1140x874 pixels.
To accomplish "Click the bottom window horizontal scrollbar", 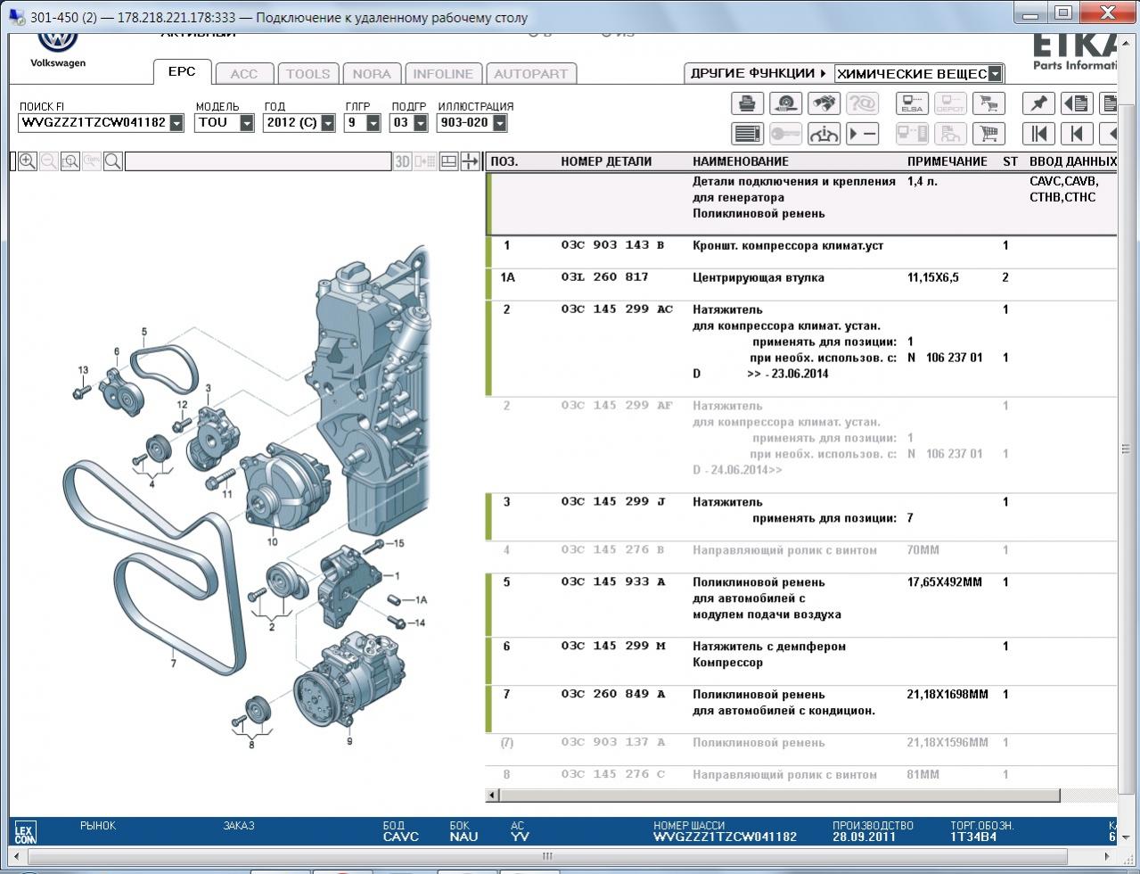I will point(547,856).
